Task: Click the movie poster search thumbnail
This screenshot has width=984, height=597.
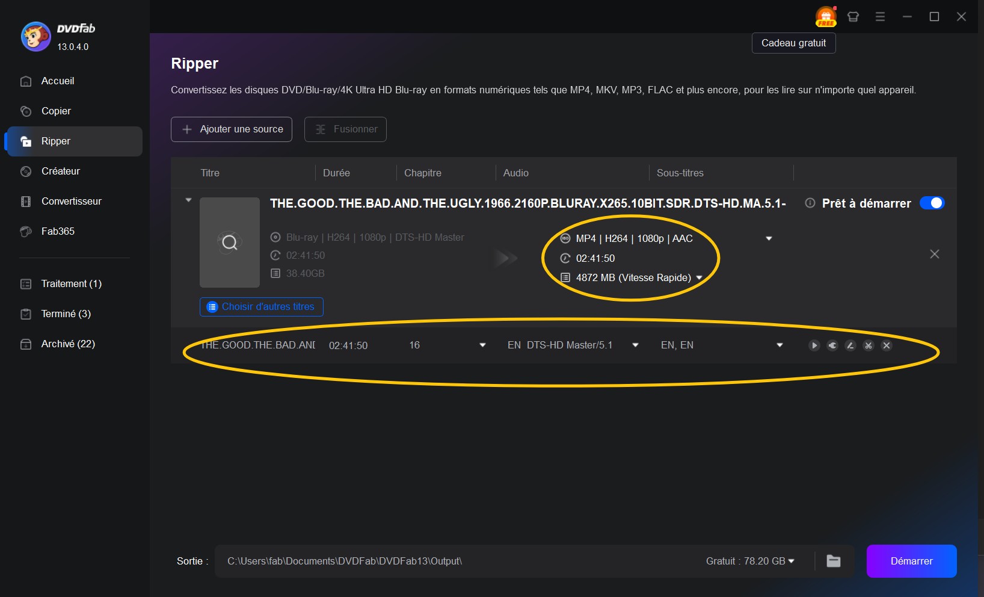Action: (x=230, y=243)
